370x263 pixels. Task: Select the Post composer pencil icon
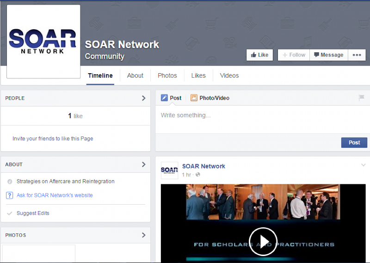tap(164, 98)
